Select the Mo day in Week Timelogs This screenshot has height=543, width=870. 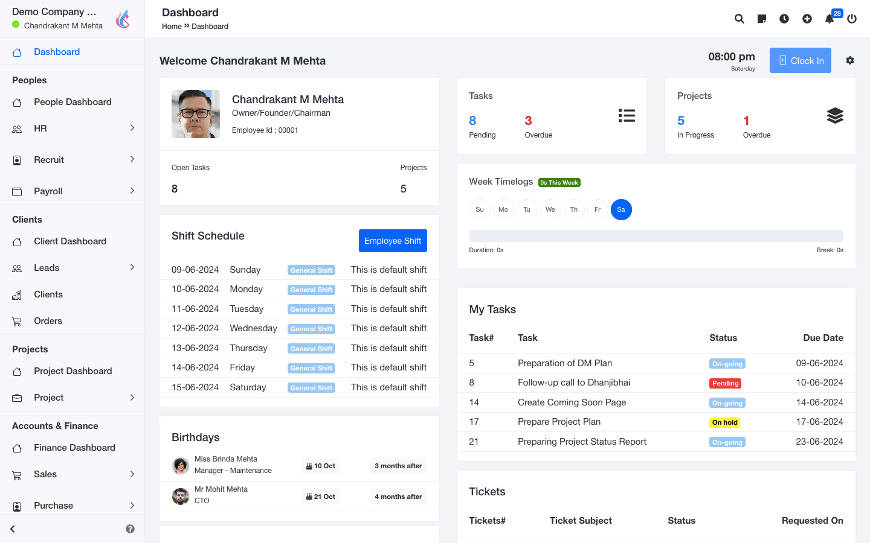(x=503, y=209)
